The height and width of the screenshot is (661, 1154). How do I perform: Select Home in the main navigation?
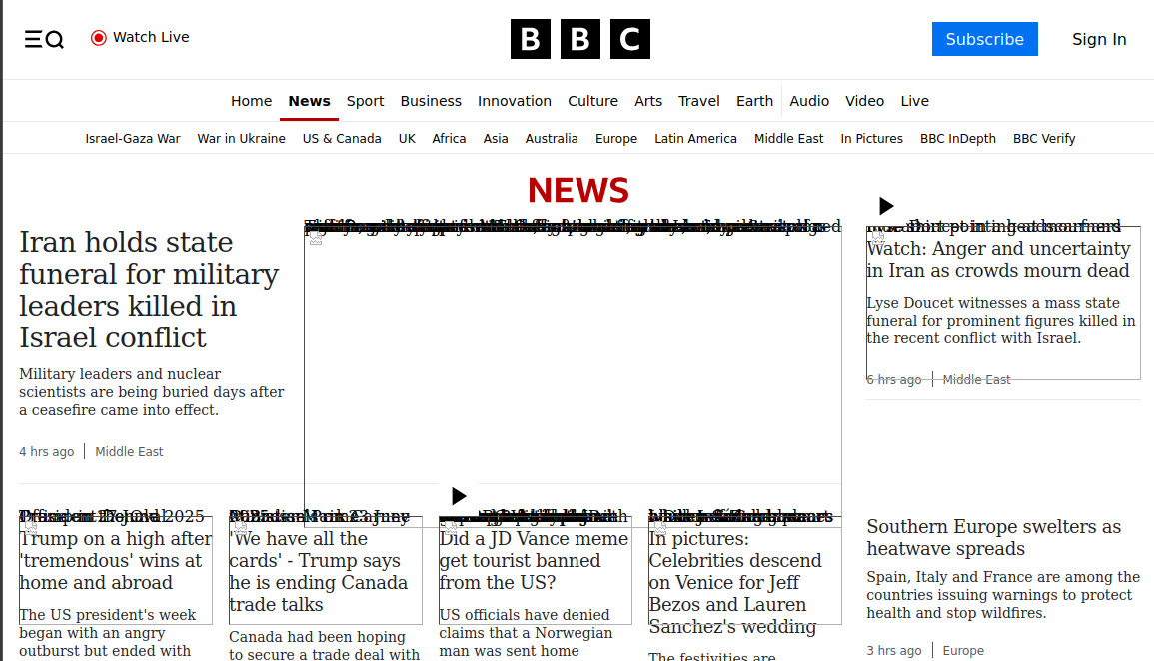[x=251, y=101]
